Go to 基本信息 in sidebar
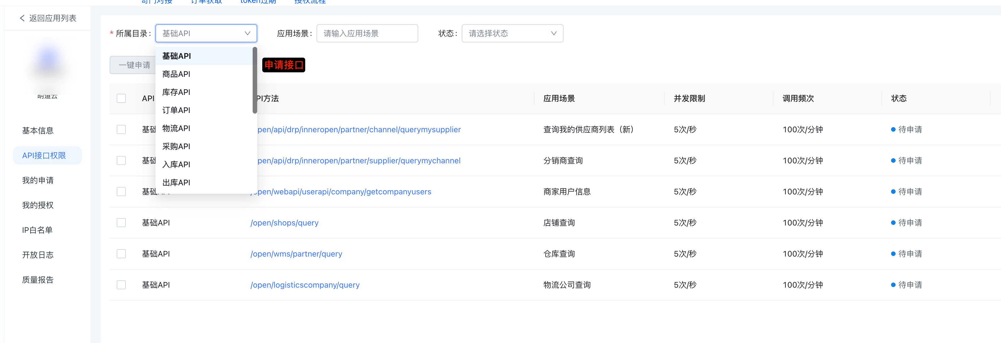 [x=38, y=131]
